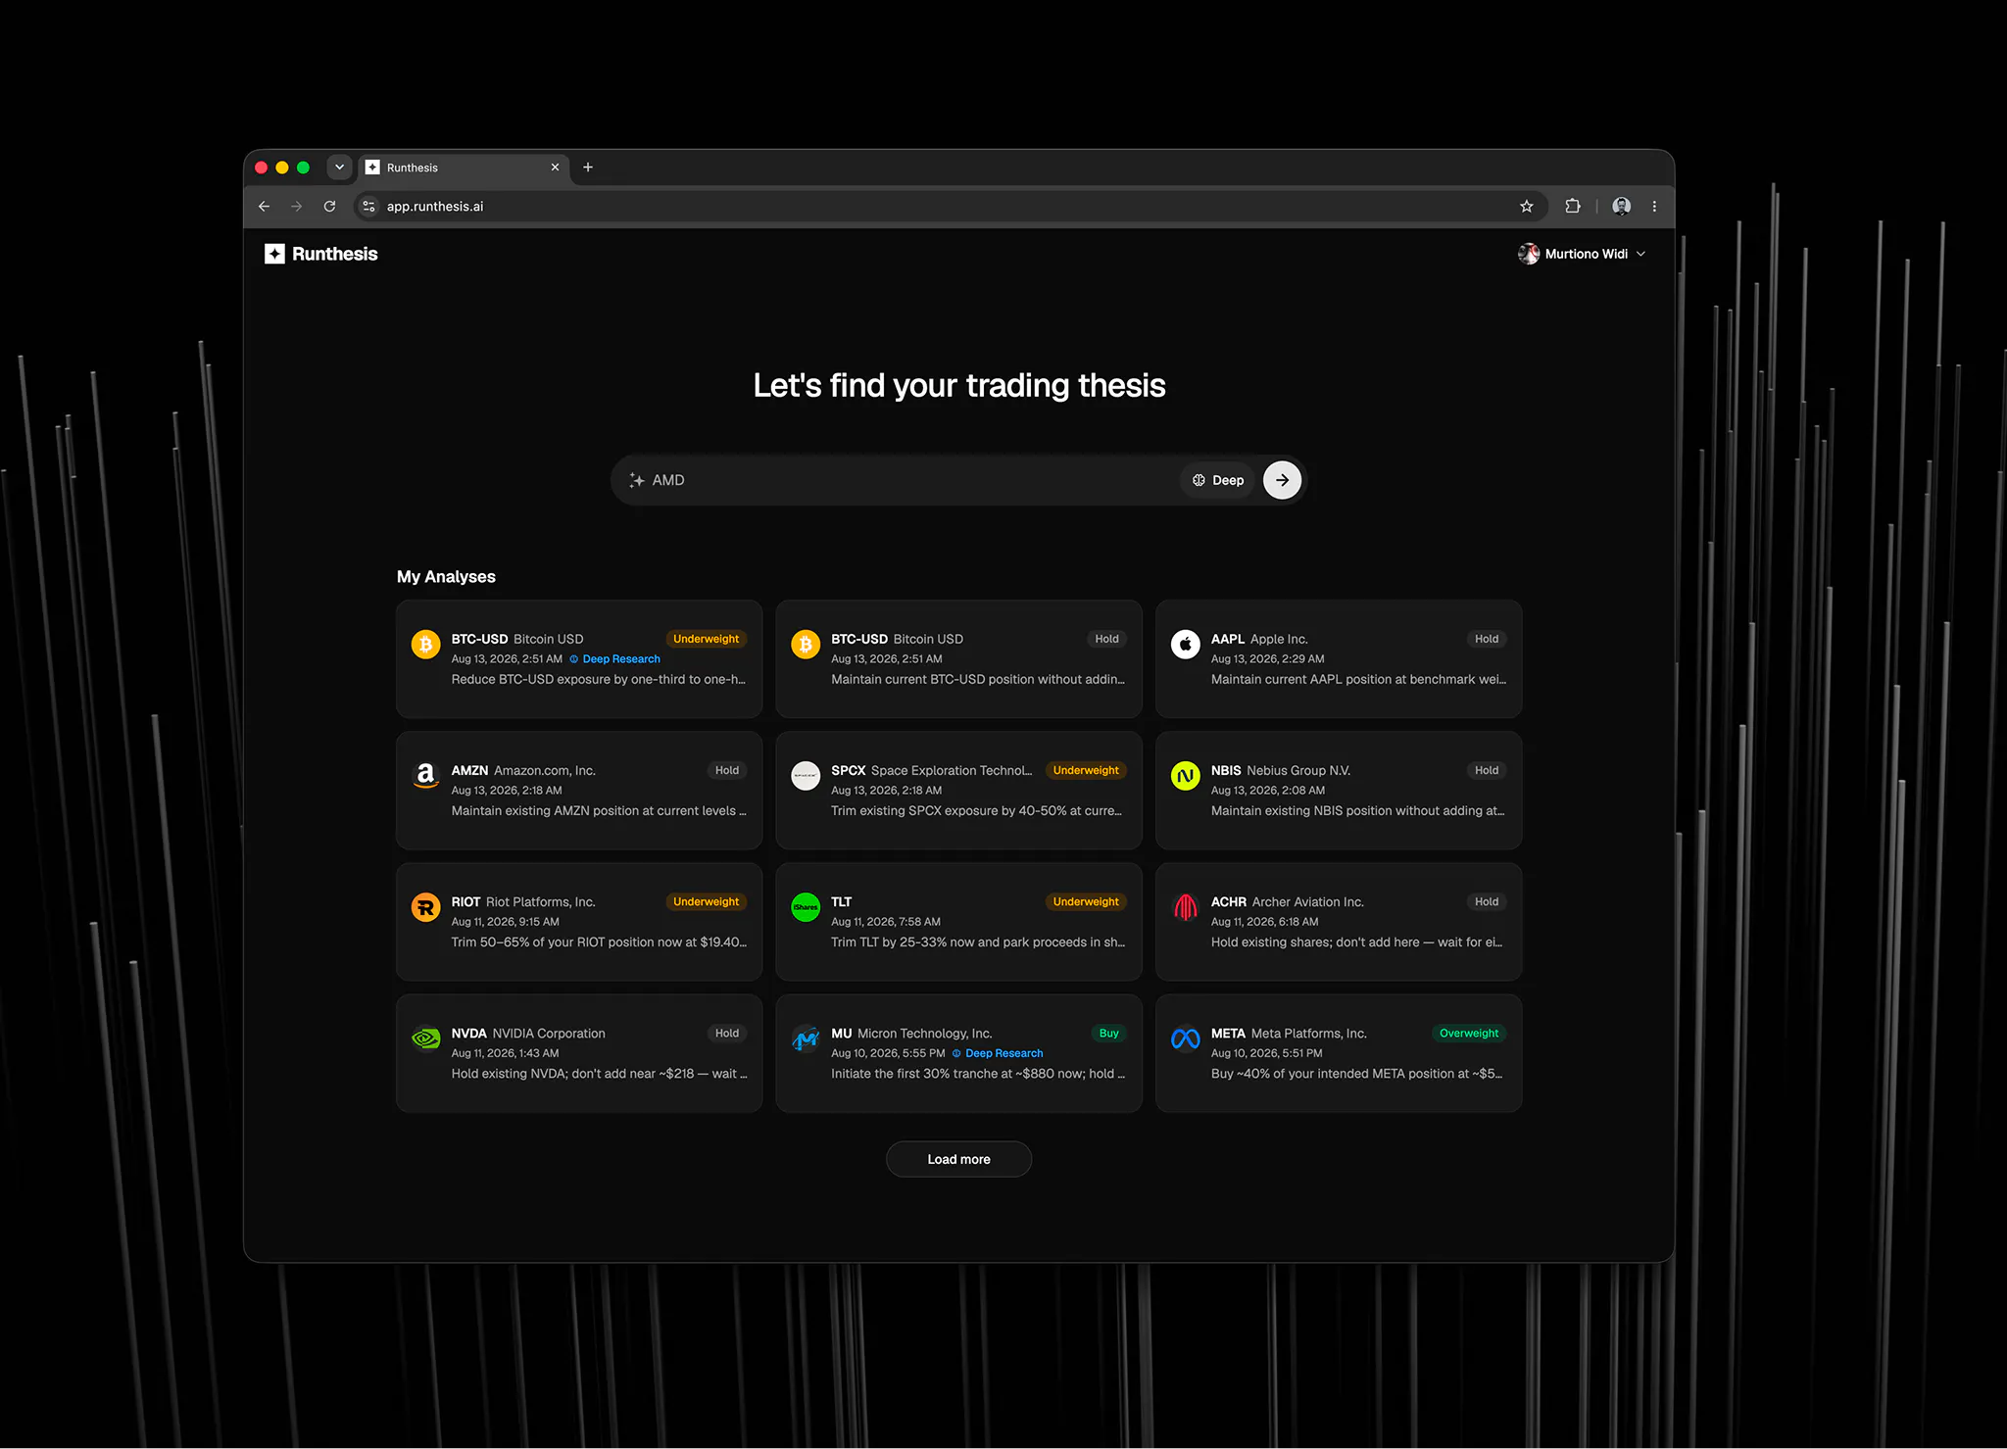Click the Apple logo on AAPL card
Image resolution: width=2007 pixels, height=1449 pixels.
click(1186, 645)
